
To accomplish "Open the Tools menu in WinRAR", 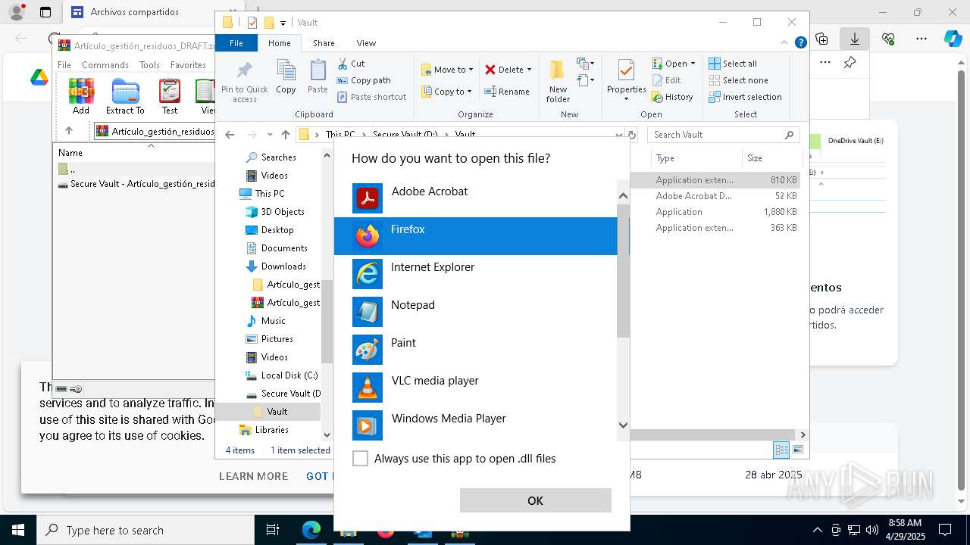I will [149, 65].
